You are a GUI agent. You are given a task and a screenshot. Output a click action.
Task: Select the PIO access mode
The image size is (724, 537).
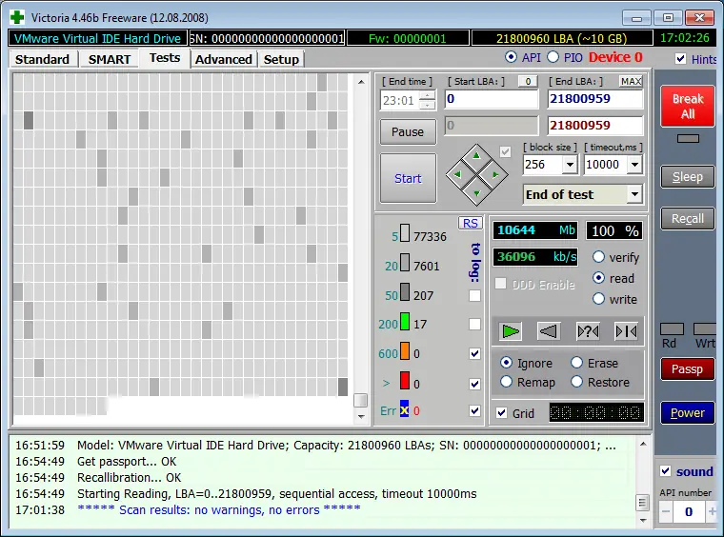tap(553, 57)
